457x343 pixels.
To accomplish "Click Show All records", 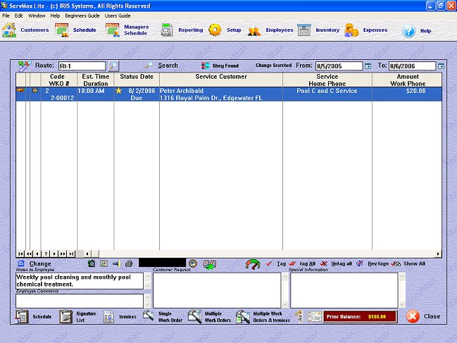I will (408, 263).
